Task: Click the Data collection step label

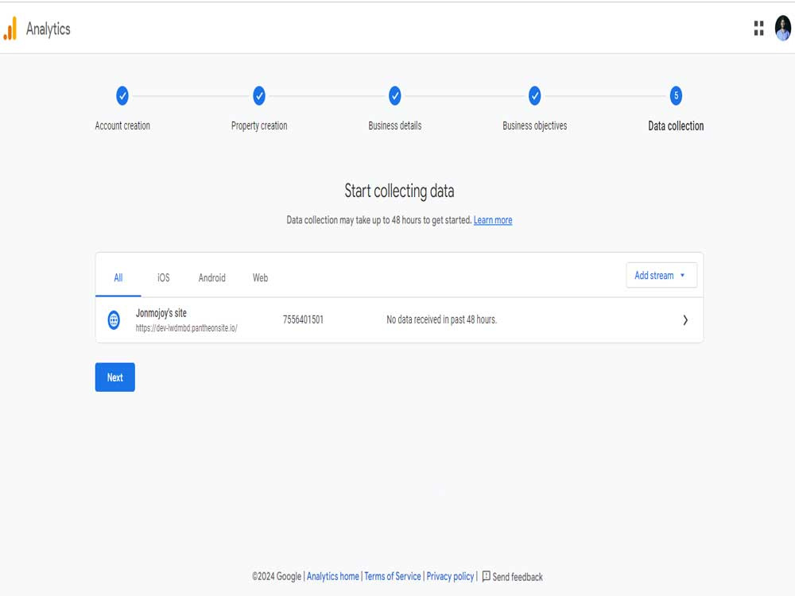Action: click(x=676, y=126)
